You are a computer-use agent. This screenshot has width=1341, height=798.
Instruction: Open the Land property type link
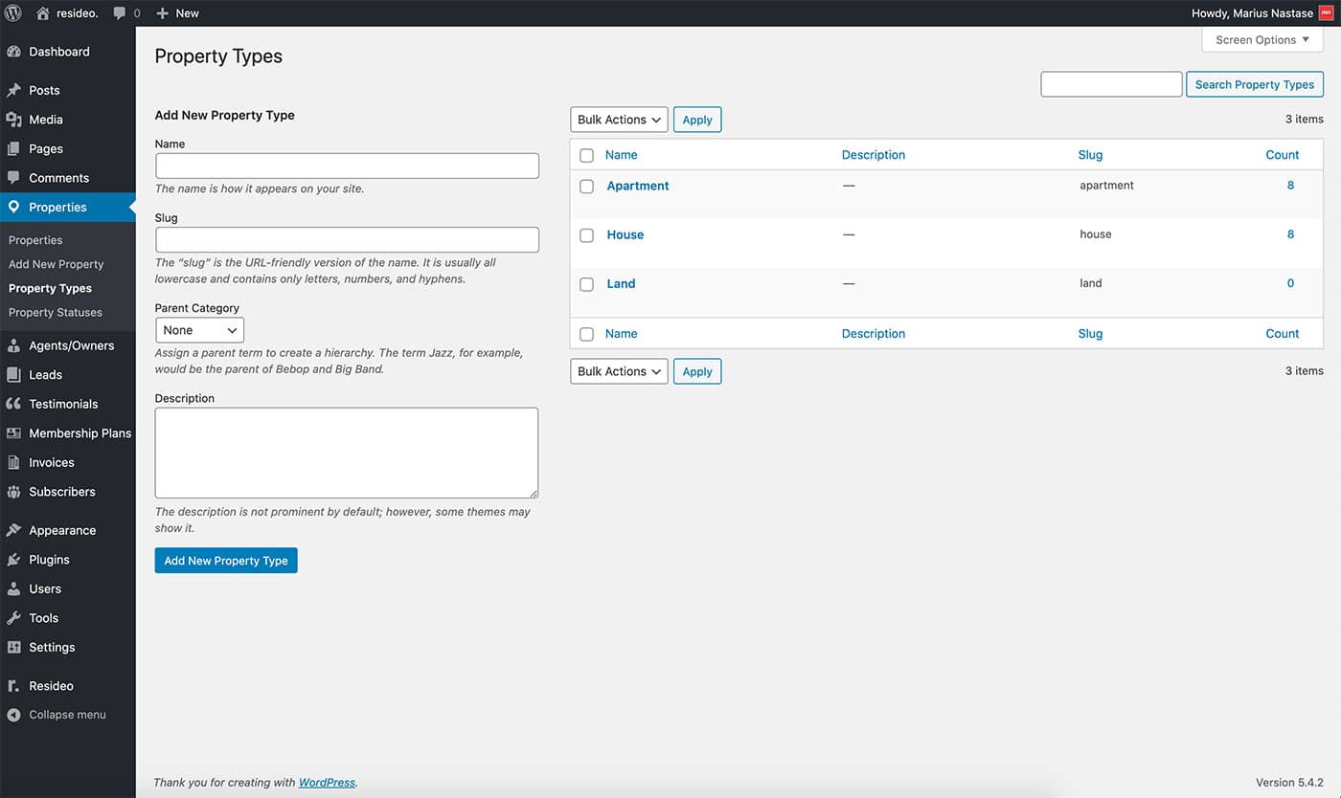(621, 283)
